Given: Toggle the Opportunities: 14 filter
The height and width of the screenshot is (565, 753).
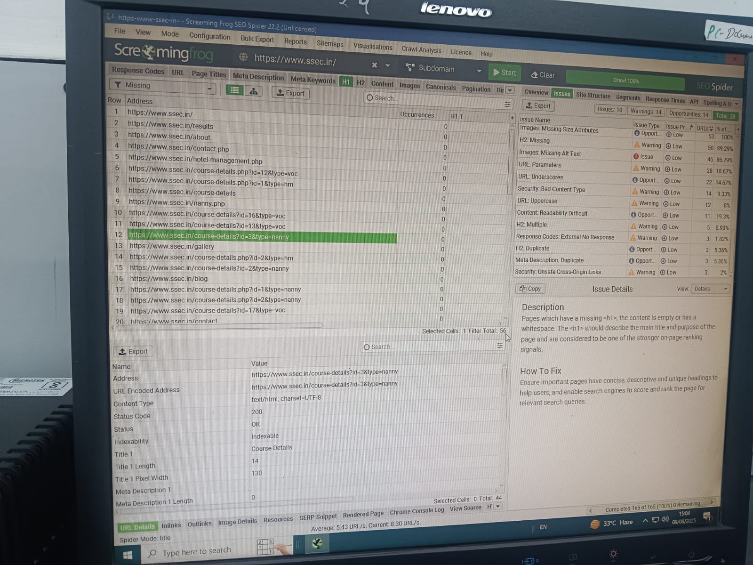Looking at the screenshot, I should click(x=688, y=114).
